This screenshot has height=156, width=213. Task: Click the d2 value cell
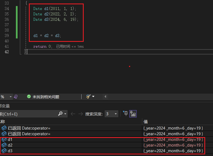[x=173, y=145]
